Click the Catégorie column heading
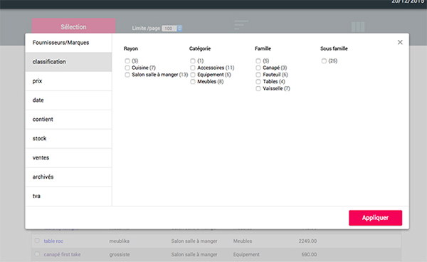The height and width of the screenshot is (262, 427). (200, 48)
